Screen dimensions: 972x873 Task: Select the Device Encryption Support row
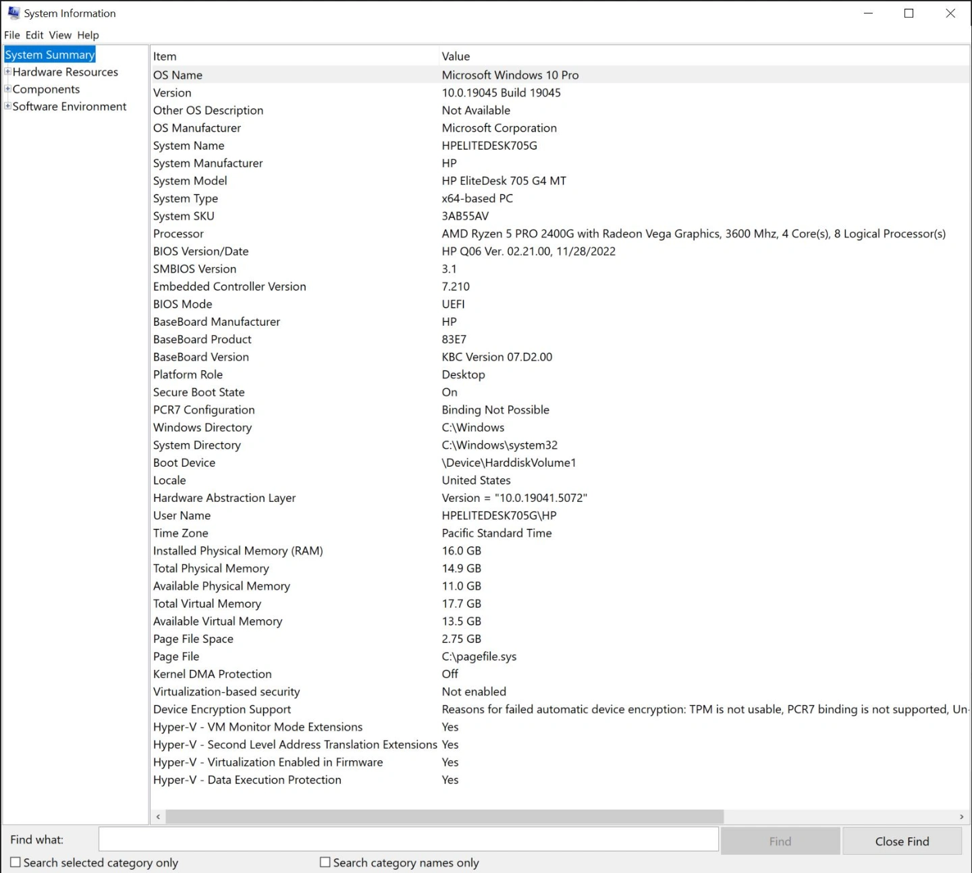(560, 709)
